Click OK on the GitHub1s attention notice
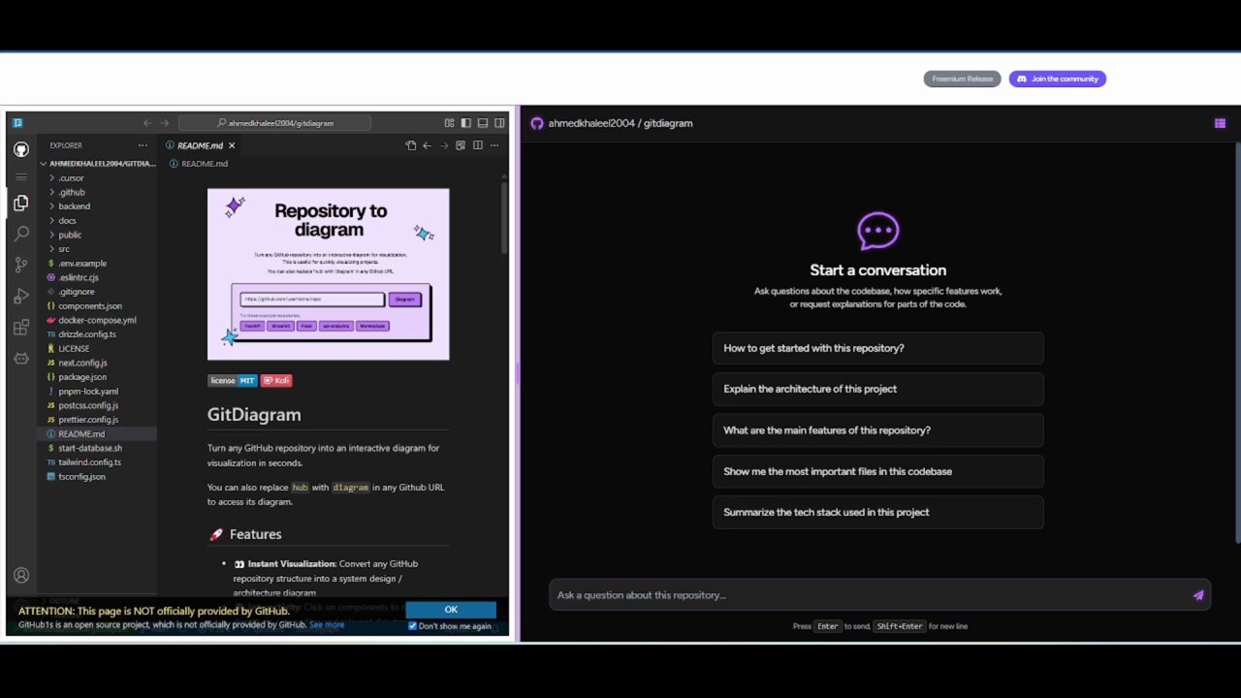The width and height of the screenshot is (1241, 698). (451, 610)
